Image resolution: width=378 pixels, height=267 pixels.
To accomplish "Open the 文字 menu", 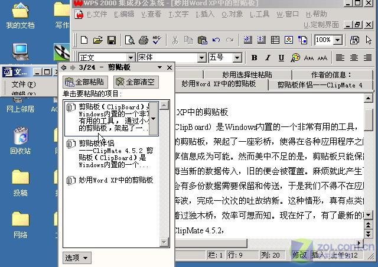I will click(178, 14).
